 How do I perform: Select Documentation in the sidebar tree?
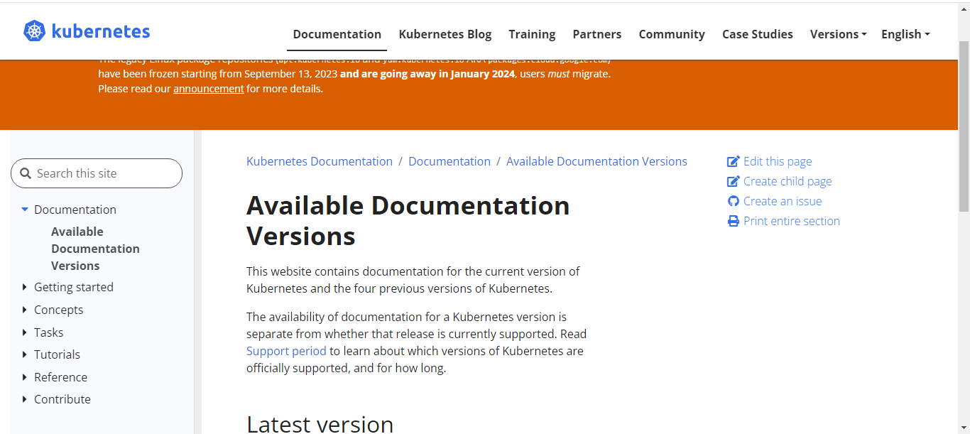point(75,210)
